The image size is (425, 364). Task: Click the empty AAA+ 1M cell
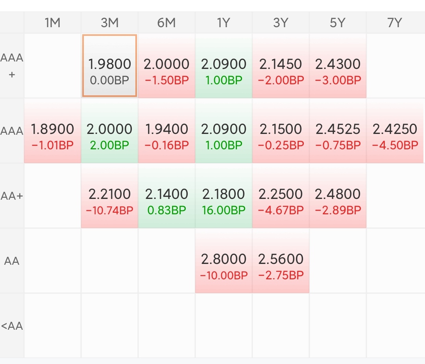click(52, 66)
